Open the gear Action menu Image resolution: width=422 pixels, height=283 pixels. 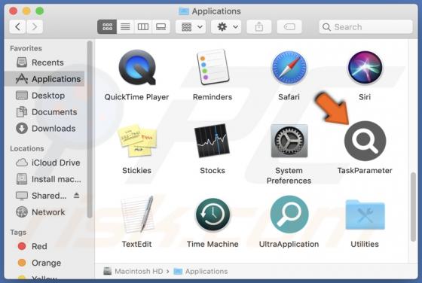[226, 26]
